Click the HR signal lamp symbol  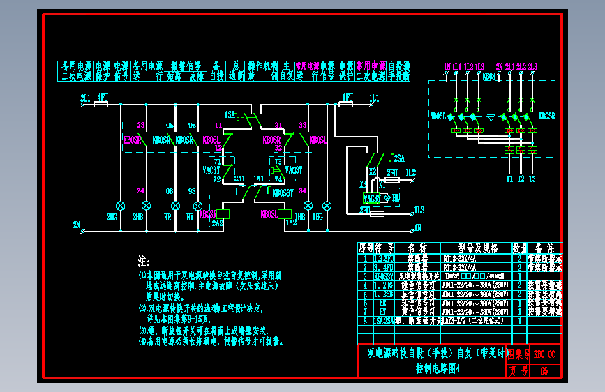(176, 206)
